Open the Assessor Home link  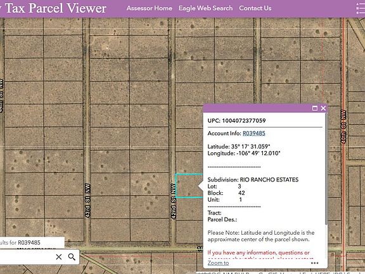point(150,8)
